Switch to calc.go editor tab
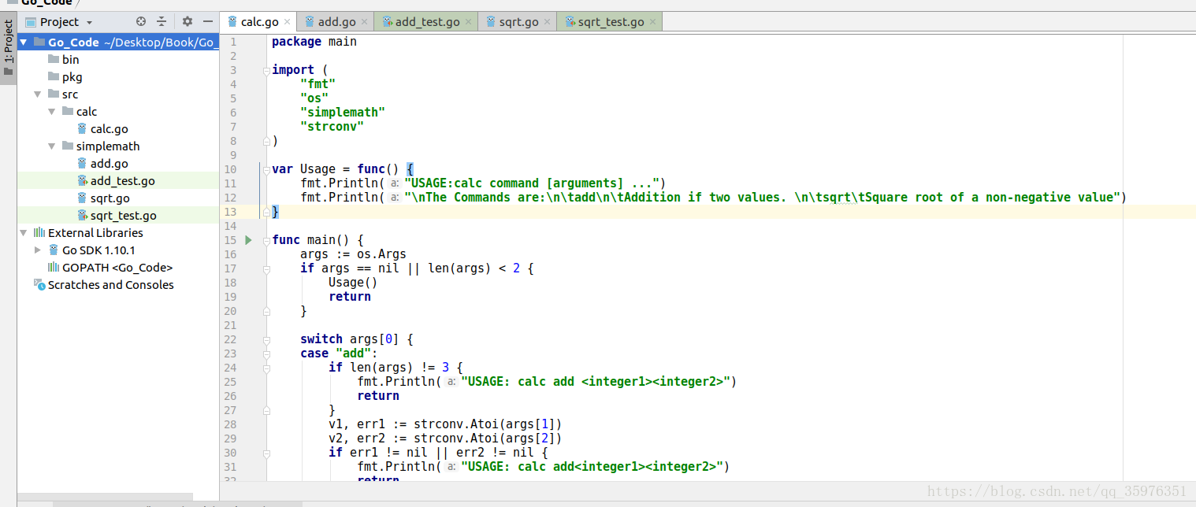 point(259,22)
